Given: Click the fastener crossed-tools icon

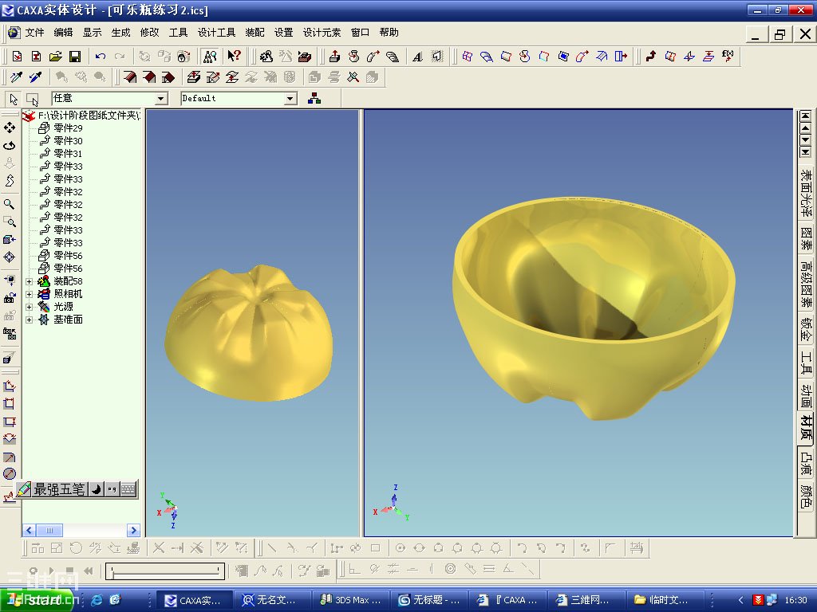Looking at the screenshot, I should [353, 77].
